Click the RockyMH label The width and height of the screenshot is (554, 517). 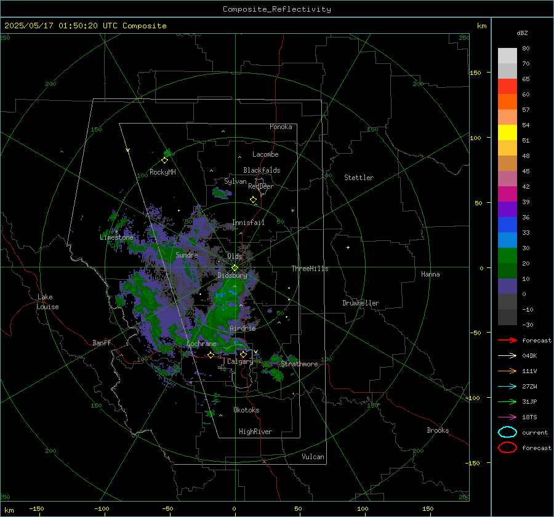tap(163, 172)
